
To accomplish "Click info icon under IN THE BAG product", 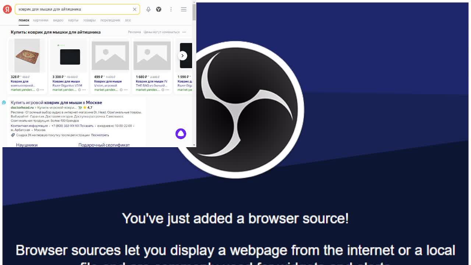I will [162, 90].
